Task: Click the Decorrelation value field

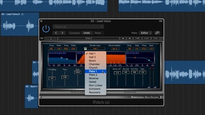Action: 115,49
